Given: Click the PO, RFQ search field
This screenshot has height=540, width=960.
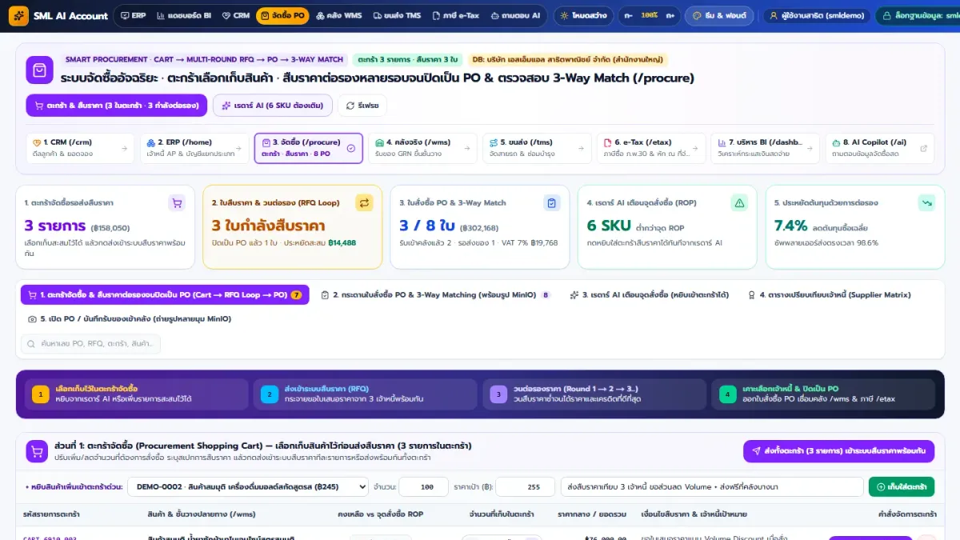Looking at the screenshot, I should [90, 344].
